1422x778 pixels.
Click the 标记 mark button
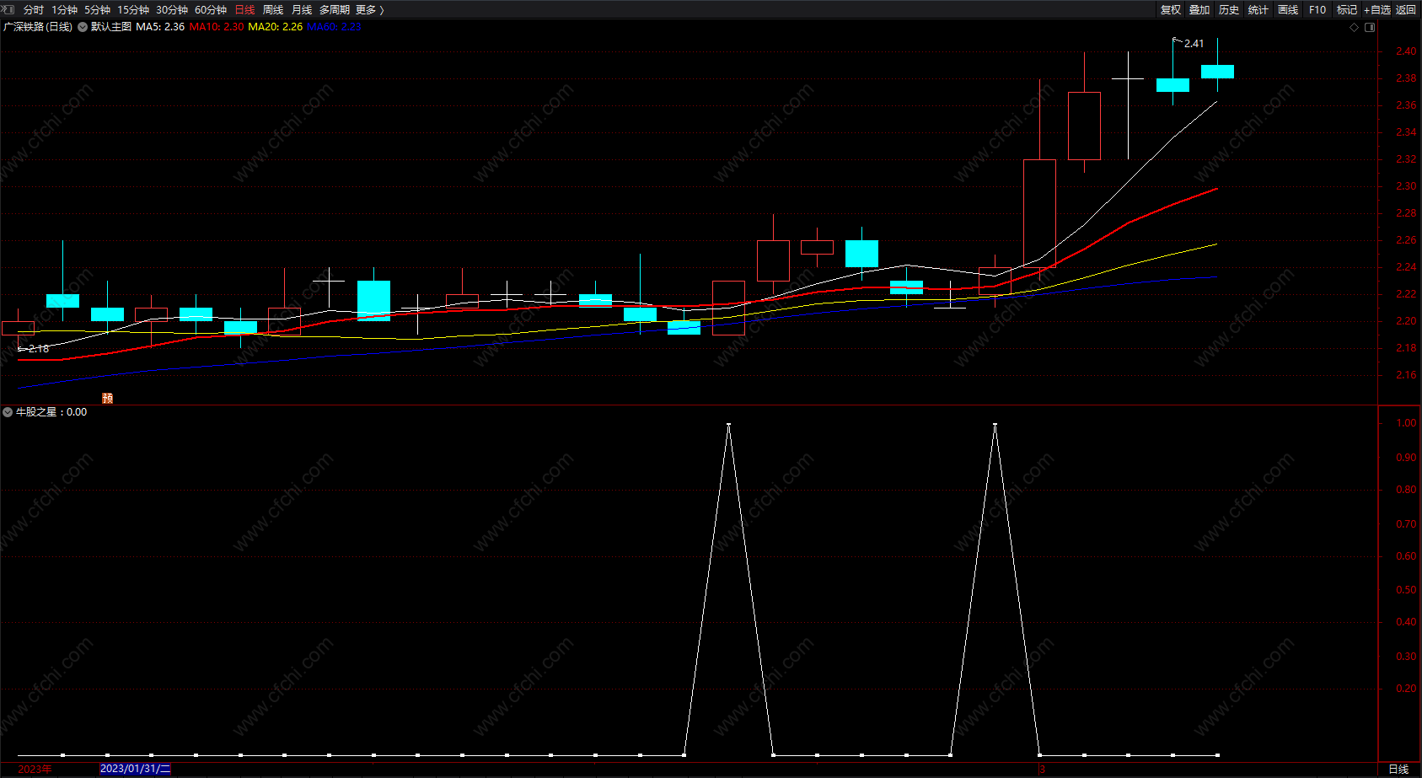coord(1347,10)
